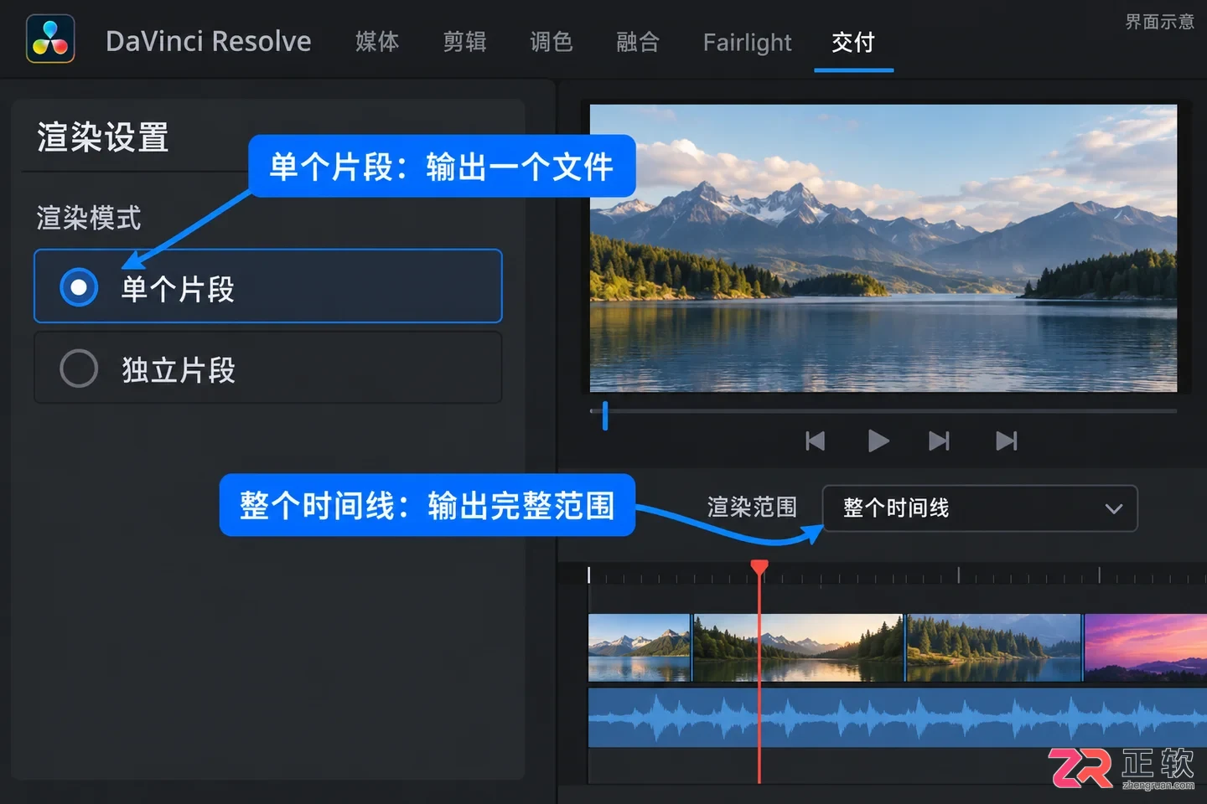Click the viewer scrubber handle
The image size is (1207, 804).
pos(604,415)
